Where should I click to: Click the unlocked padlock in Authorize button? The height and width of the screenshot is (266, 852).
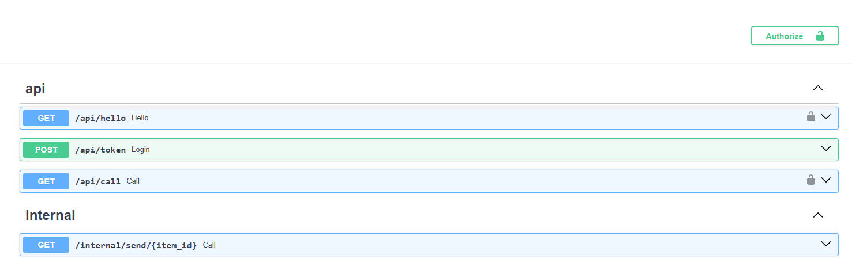(820, 36)
